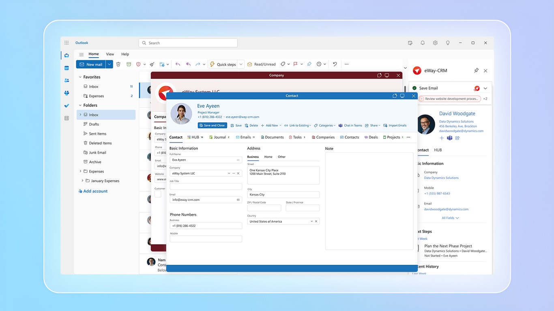Image resolution: width=554 pixels, height=311 pixels.
Task: Click the Report shield icon
Action: coord(138,64)
